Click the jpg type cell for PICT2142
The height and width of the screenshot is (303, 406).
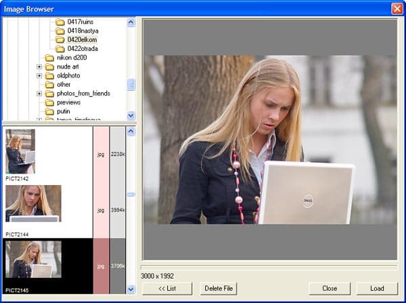(101, 155)
